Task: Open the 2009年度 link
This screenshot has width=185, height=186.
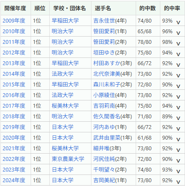Action: 14,21
